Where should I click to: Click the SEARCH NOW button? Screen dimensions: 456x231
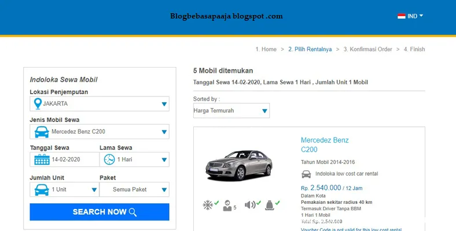pos(100,212)
